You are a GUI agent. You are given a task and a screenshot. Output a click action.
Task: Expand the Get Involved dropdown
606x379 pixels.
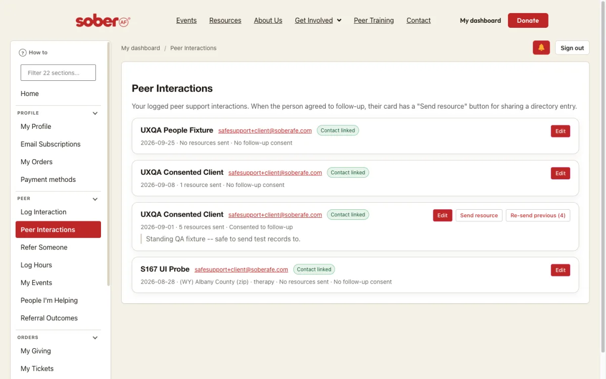pos(318,21)
